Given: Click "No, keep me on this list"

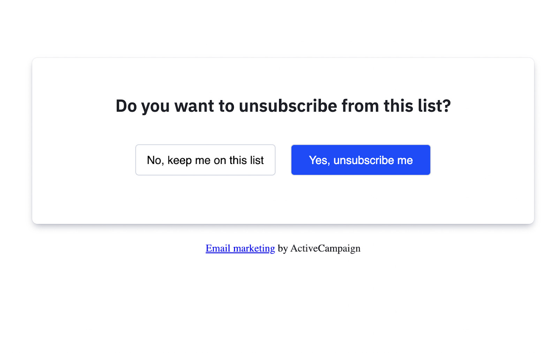Looking at the screenshot, I should (205, 160).
